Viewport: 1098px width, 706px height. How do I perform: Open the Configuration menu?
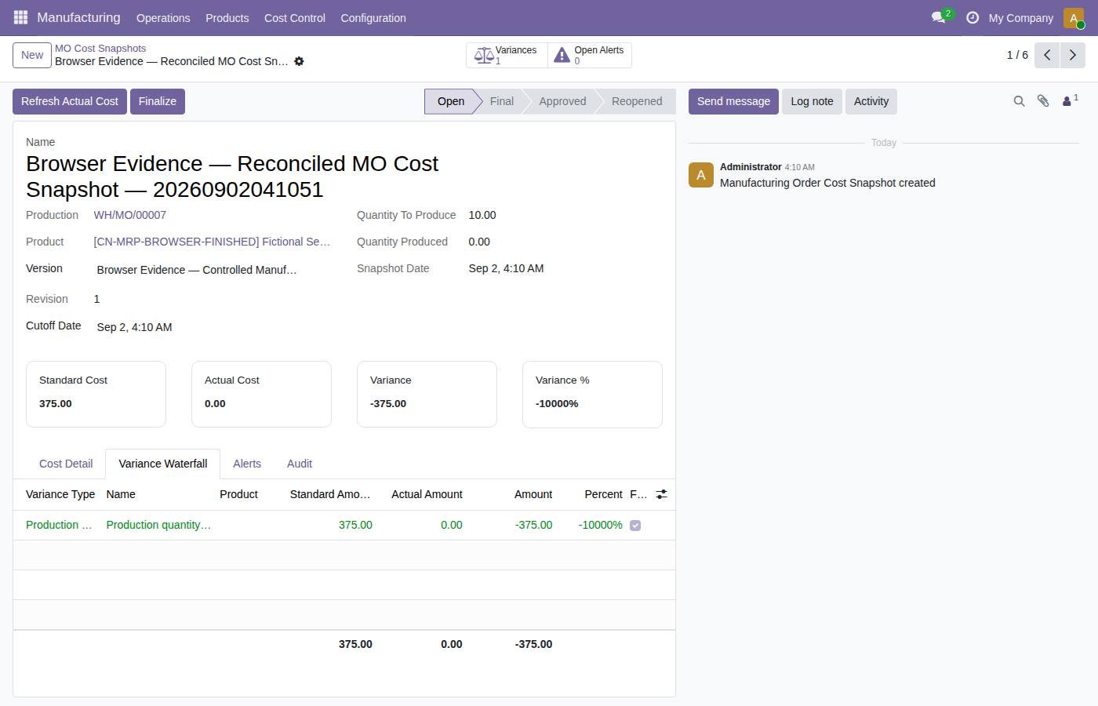click(x=373, y=17)
